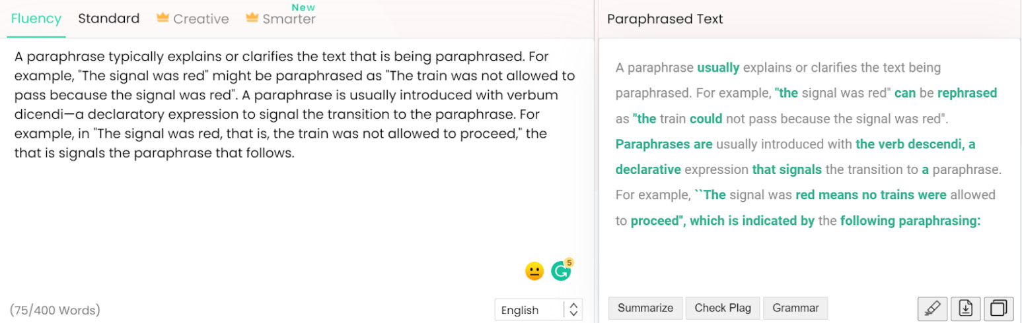1022x323 pixels.
Task: Click the crown icon beside Smarter
Action: point(252,18)
